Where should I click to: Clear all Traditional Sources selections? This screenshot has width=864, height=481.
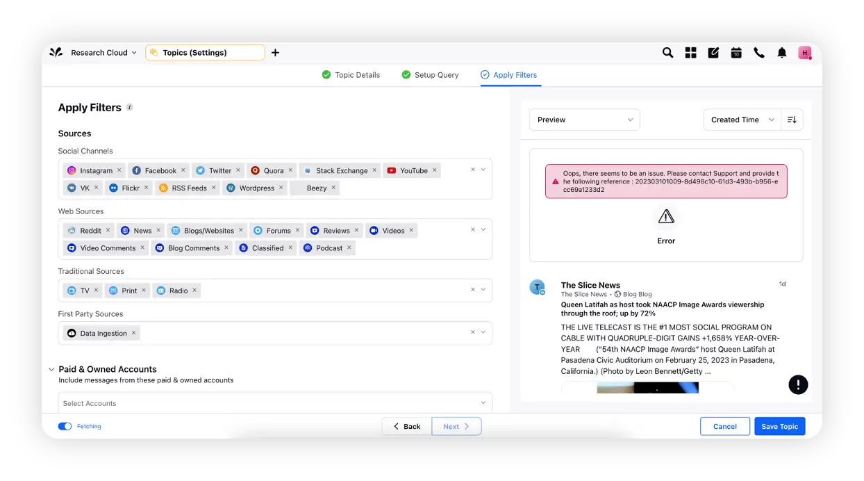pos(473,290)
